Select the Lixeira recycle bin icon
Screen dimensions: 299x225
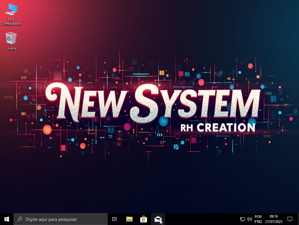pos(11,38)
